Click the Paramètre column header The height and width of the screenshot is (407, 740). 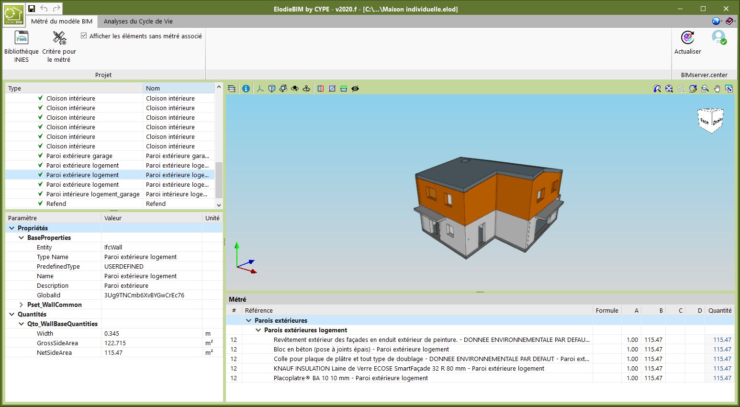[54, 218]
